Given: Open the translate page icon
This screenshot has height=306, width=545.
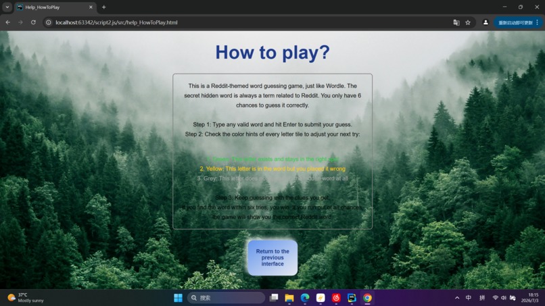Looking at the screenshot, I should pos(456,22).
